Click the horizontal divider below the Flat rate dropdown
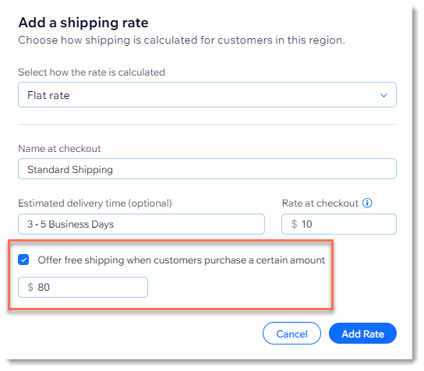 [x=207, y=125]
